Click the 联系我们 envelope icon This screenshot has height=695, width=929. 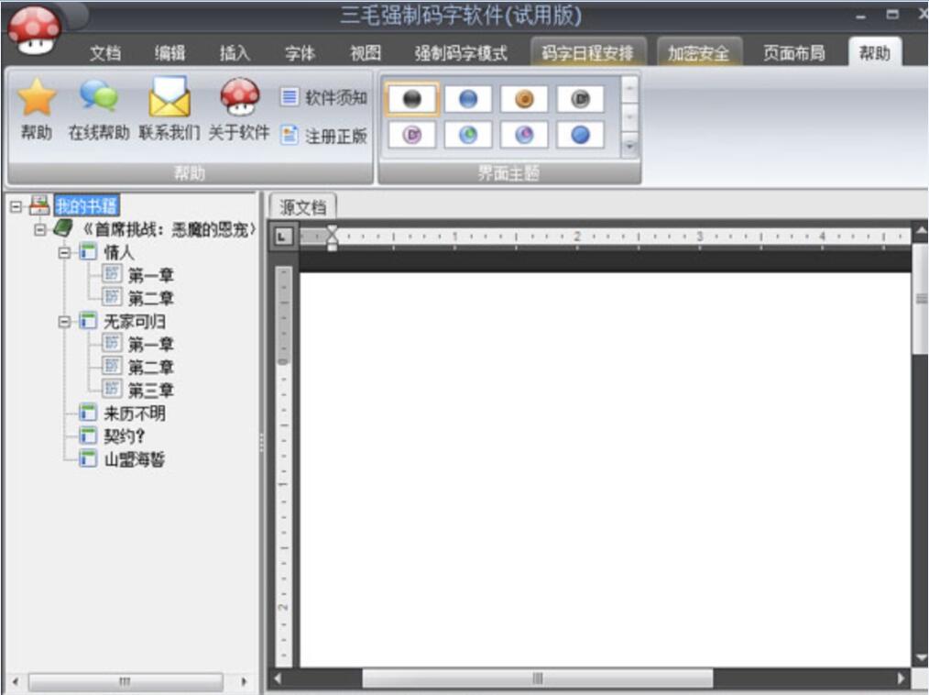(x=169, y=97)
